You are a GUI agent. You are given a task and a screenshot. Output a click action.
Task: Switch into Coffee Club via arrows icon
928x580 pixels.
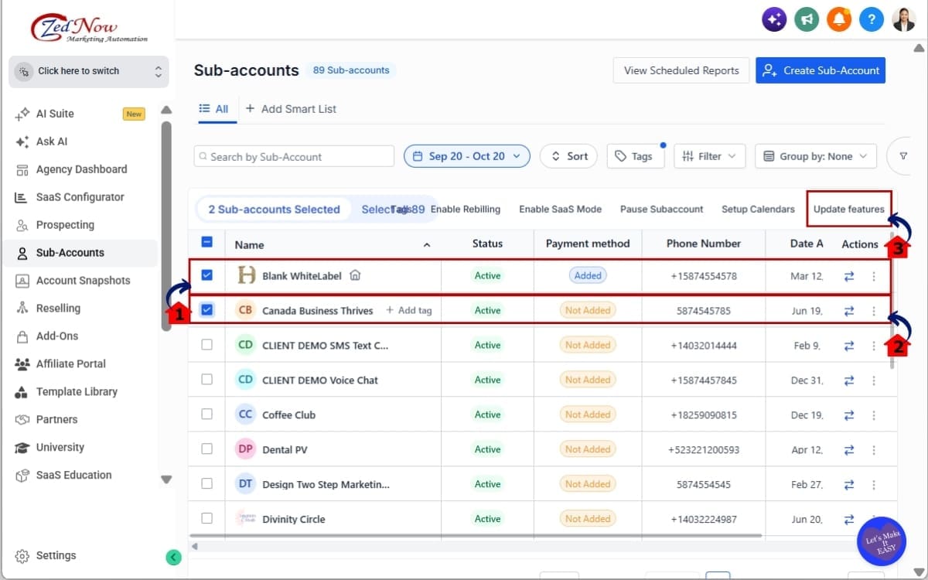tap(849, 415)
